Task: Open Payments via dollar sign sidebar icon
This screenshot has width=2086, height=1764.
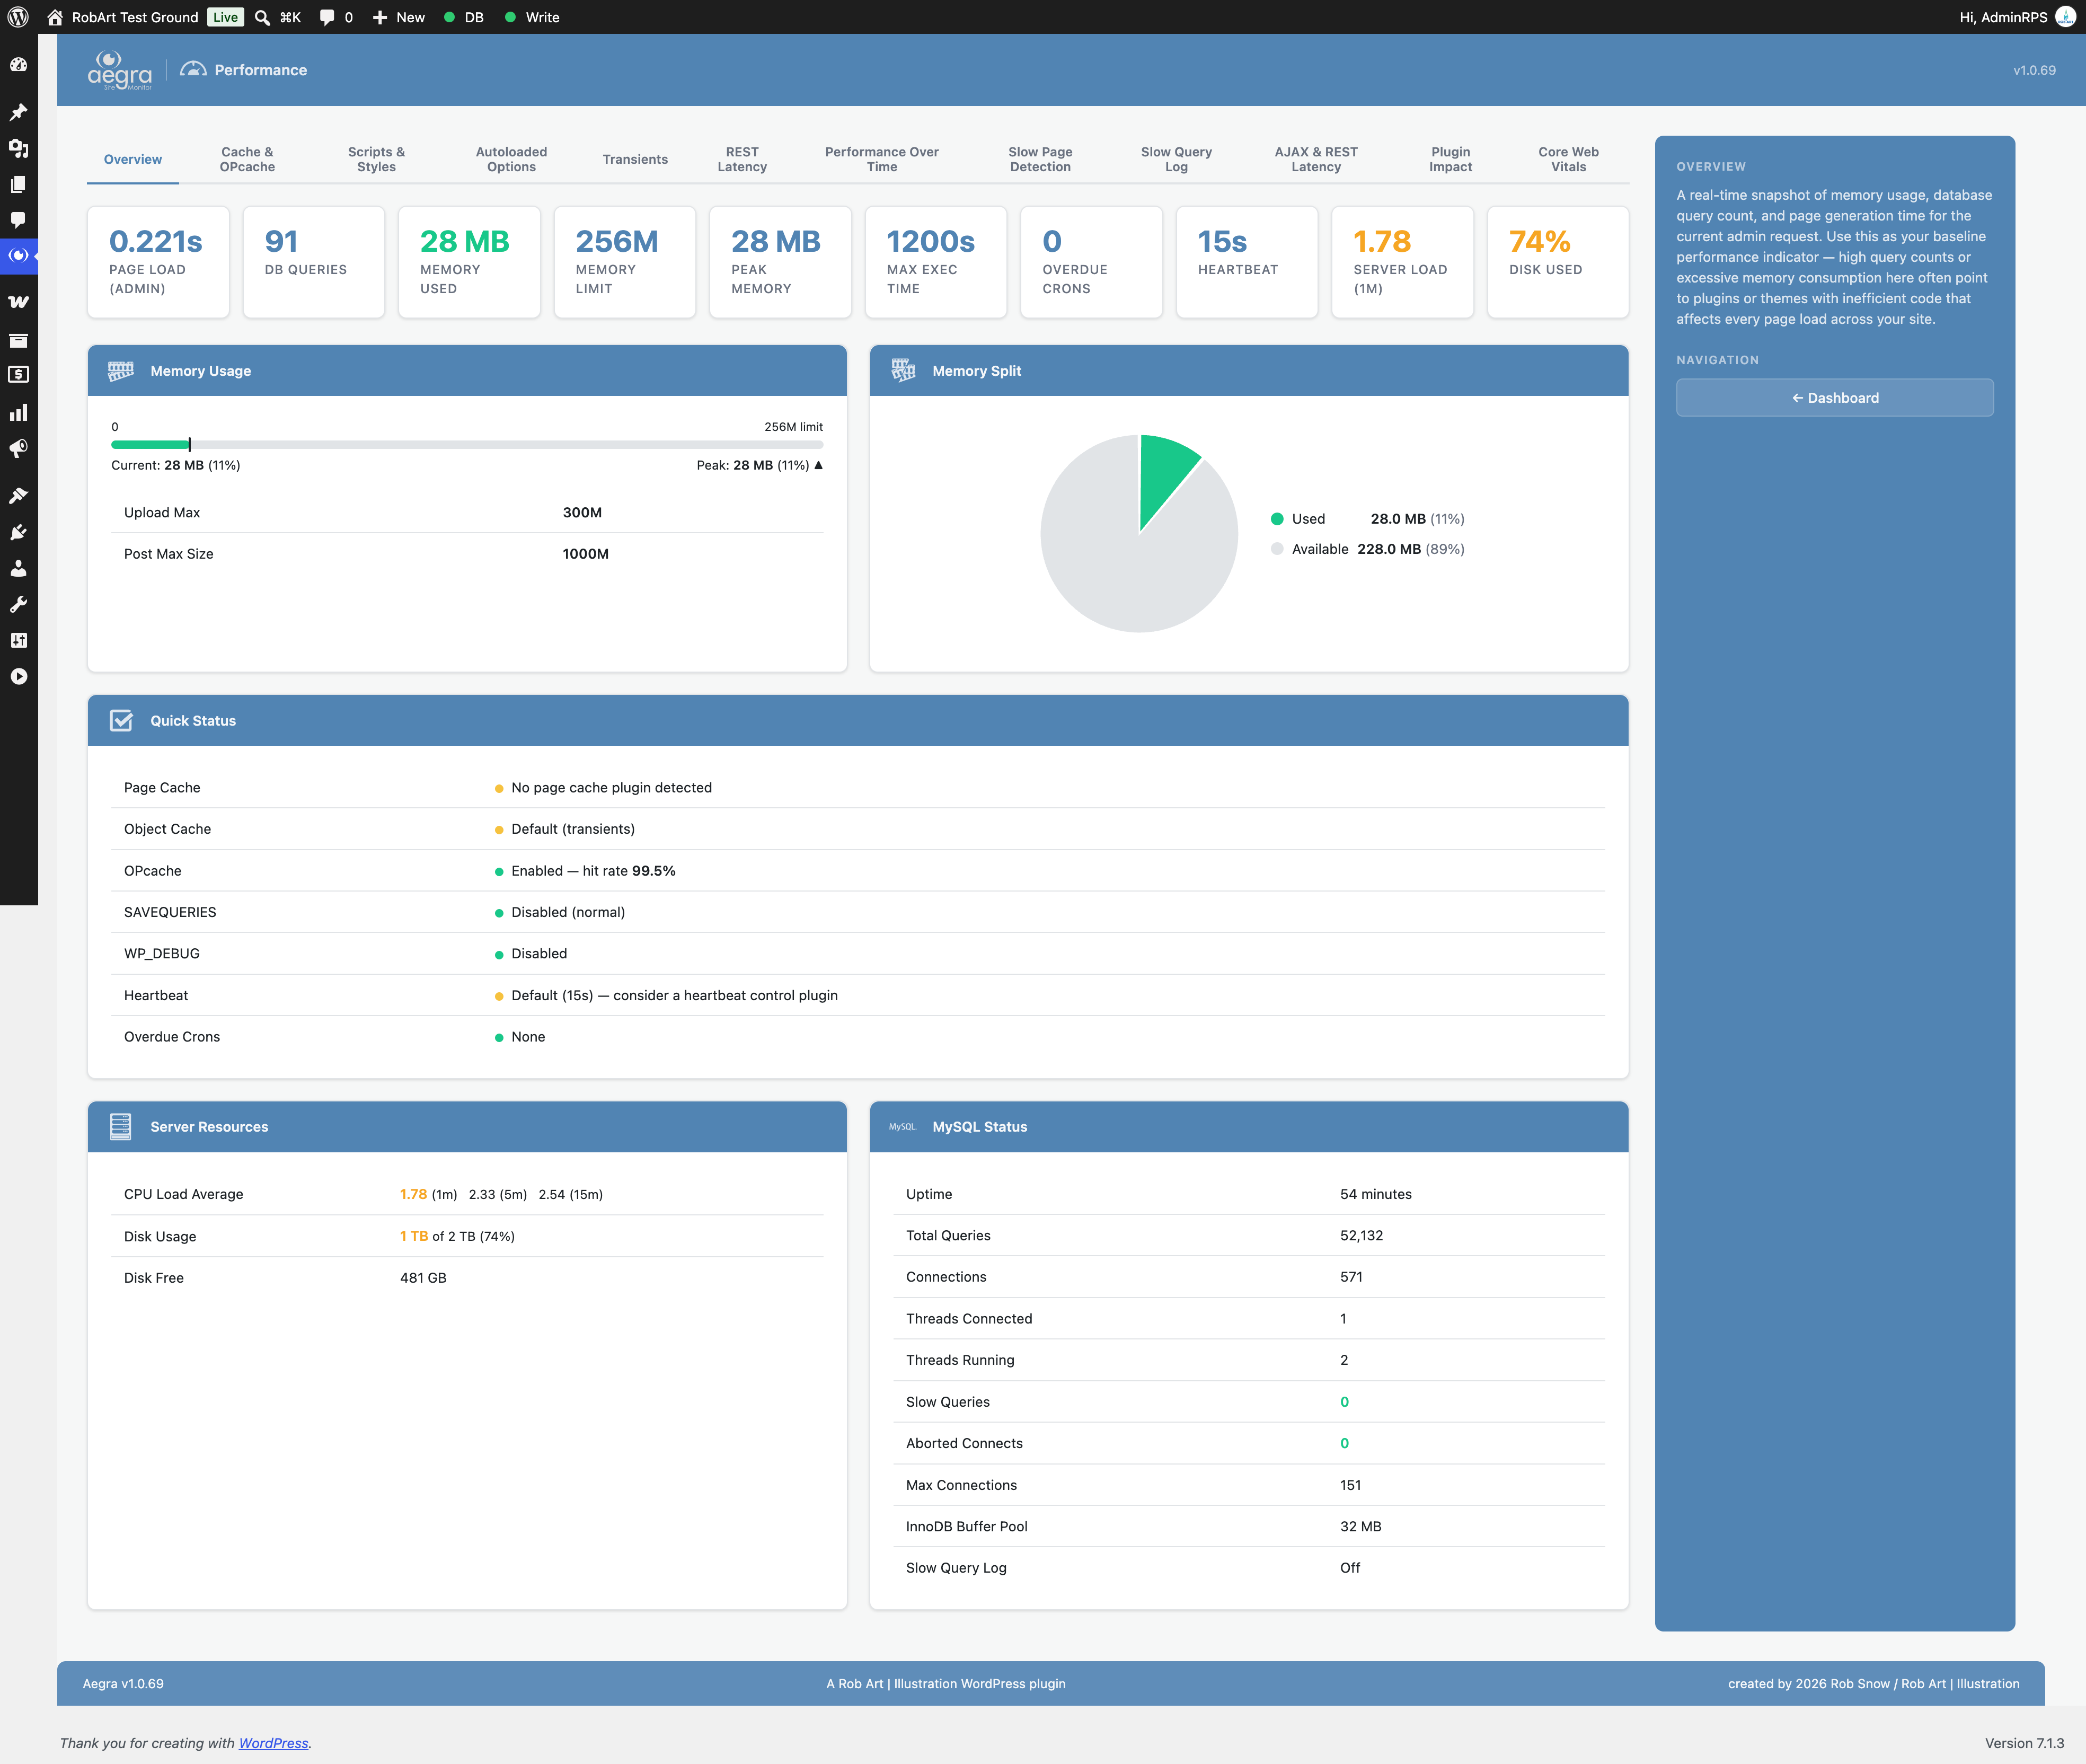Action: coord(18,374)
